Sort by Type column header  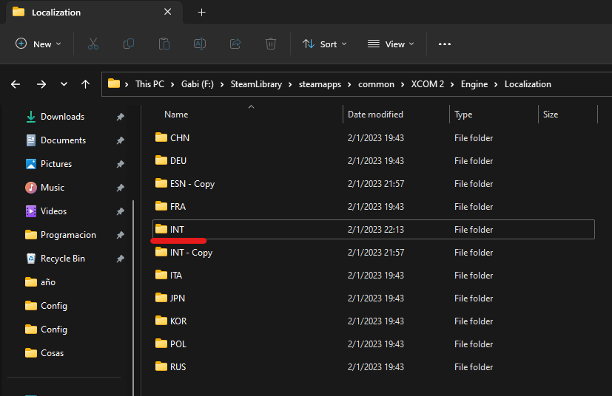pos(494,115)
